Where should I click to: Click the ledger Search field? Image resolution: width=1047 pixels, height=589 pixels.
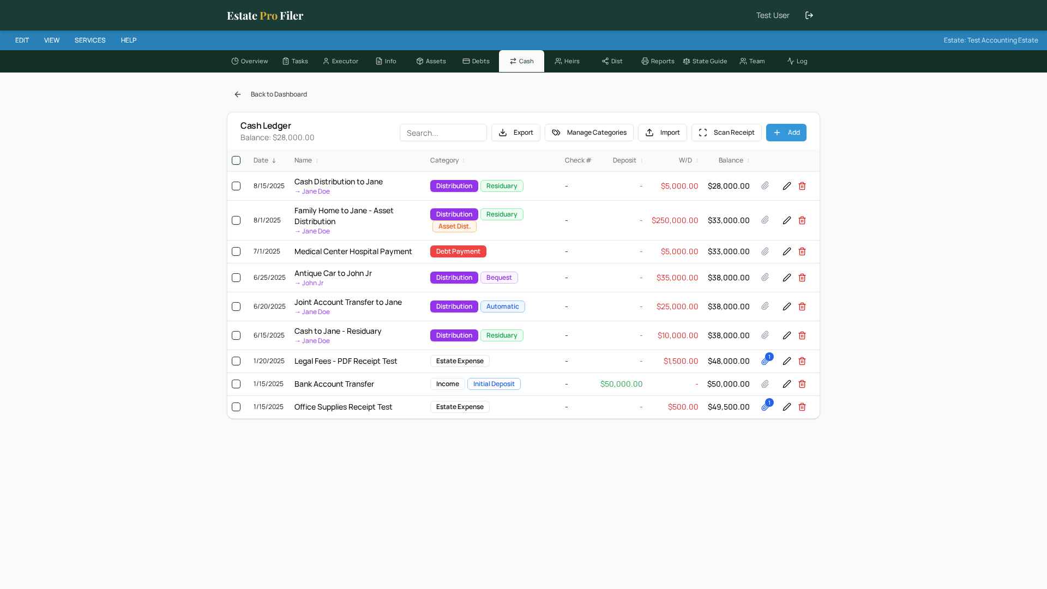click(443, 133)
